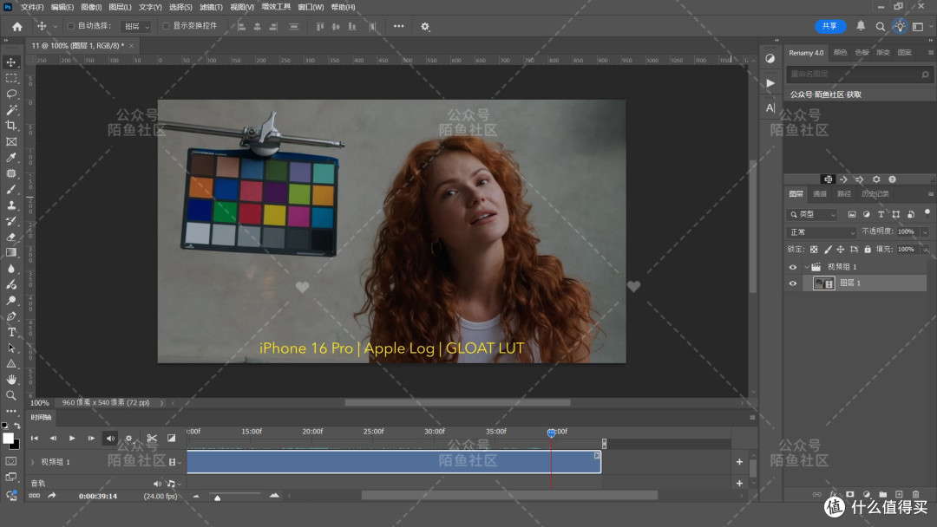Select the Move tool
The width and height of the screenshot is (937, 527).
11,62
